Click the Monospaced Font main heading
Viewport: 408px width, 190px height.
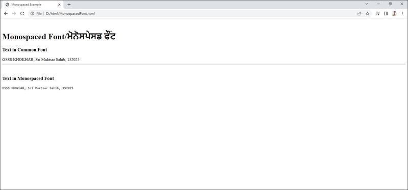(x=59, y=37)
